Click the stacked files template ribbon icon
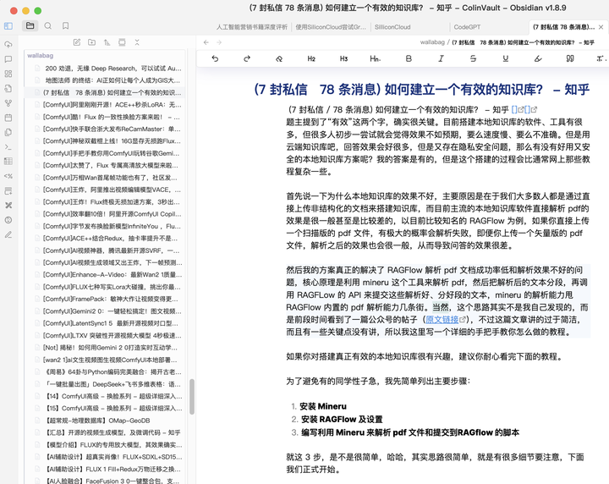This screenshot has height=484, width=609. [x=8, y=132]
